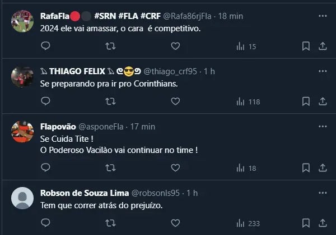336x235 pixels.
Task: Bookmark RafaFla's tweet
Action: coord(306,46)
